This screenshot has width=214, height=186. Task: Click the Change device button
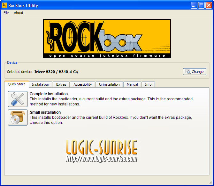pos(195,72)
